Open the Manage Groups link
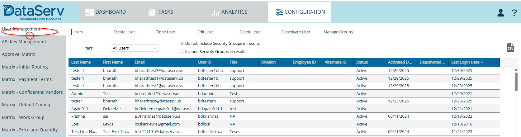This screenshot has height=137, width=521. pyautogui.click(x=338, y=32)
